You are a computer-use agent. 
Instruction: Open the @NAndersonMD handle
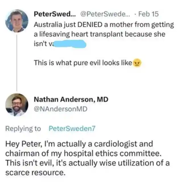[x=61, y=109]
